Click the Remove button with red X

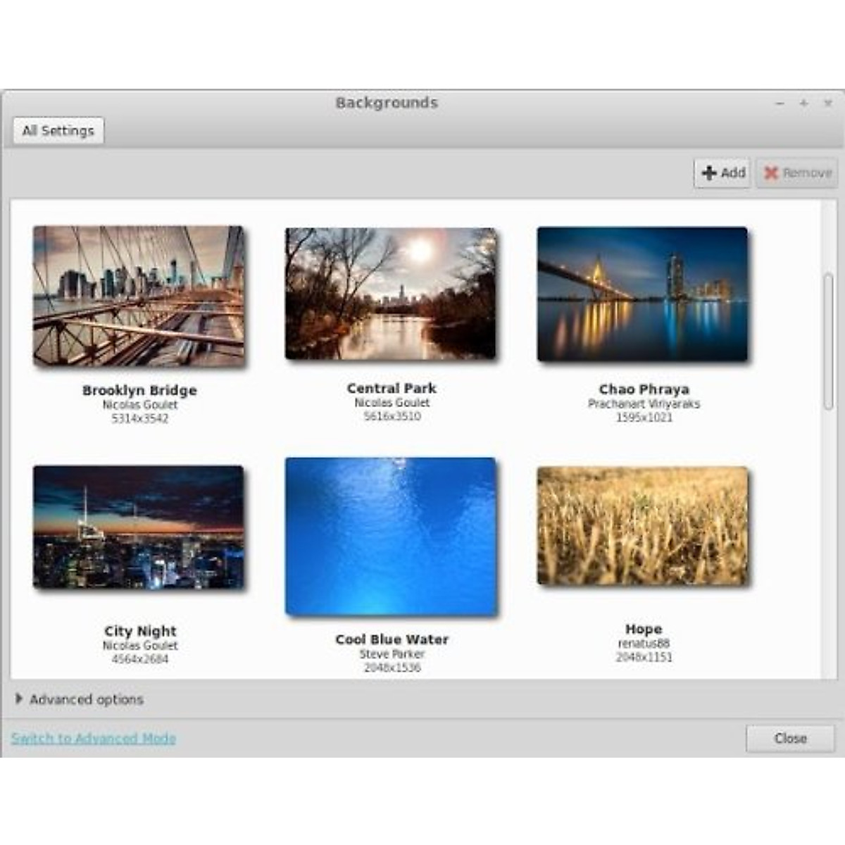coord(798,173)
